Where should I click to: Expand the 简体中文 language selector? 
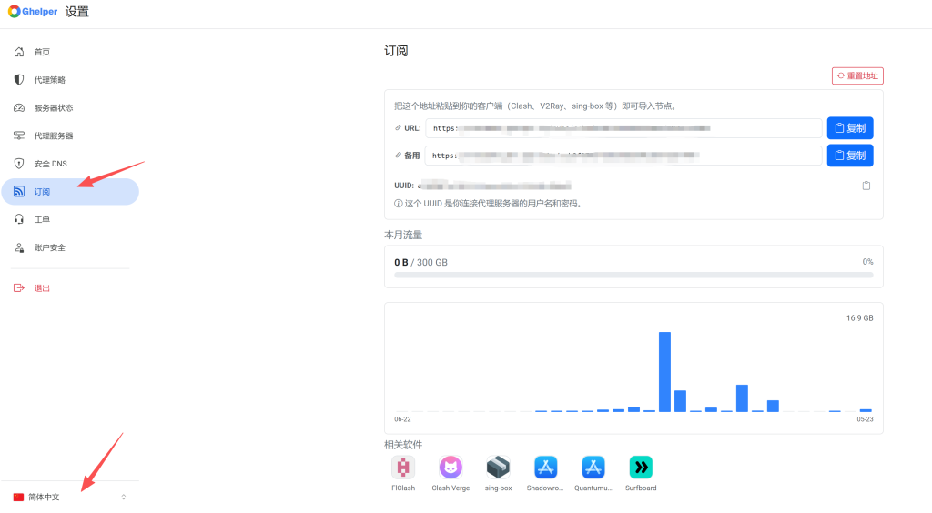tap(70, 497)
